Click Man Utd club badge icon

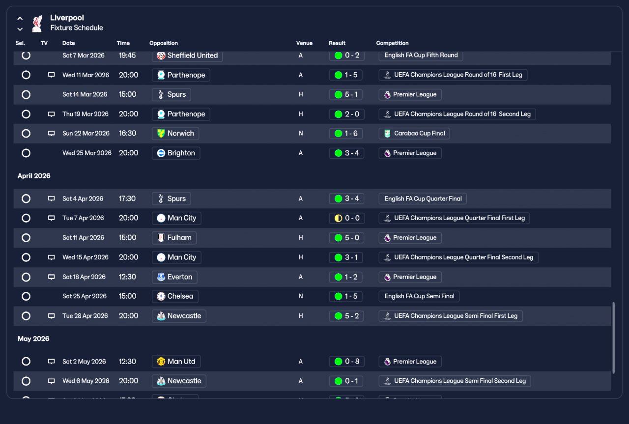coord(161,362)
